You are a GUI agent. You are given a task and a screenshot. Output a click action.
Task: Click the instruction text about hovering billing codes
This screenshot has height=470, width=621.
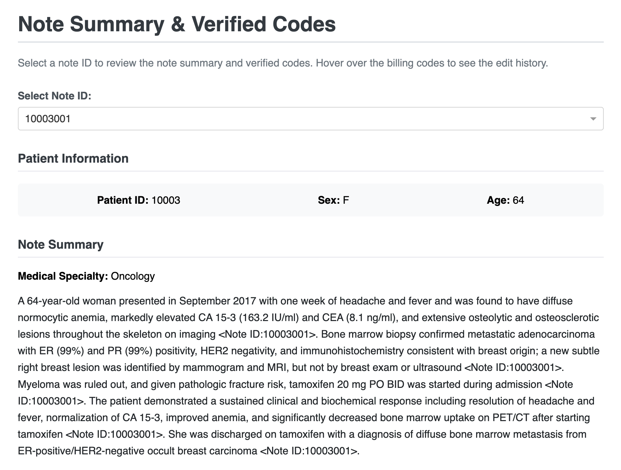(x=283, y=63)
